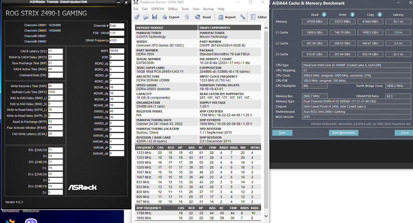The height and width of the screenshot is (223, 413).
Task: Click the padlock icon in Thaiphoon Burner toolbar
Action: coord(187,17)
